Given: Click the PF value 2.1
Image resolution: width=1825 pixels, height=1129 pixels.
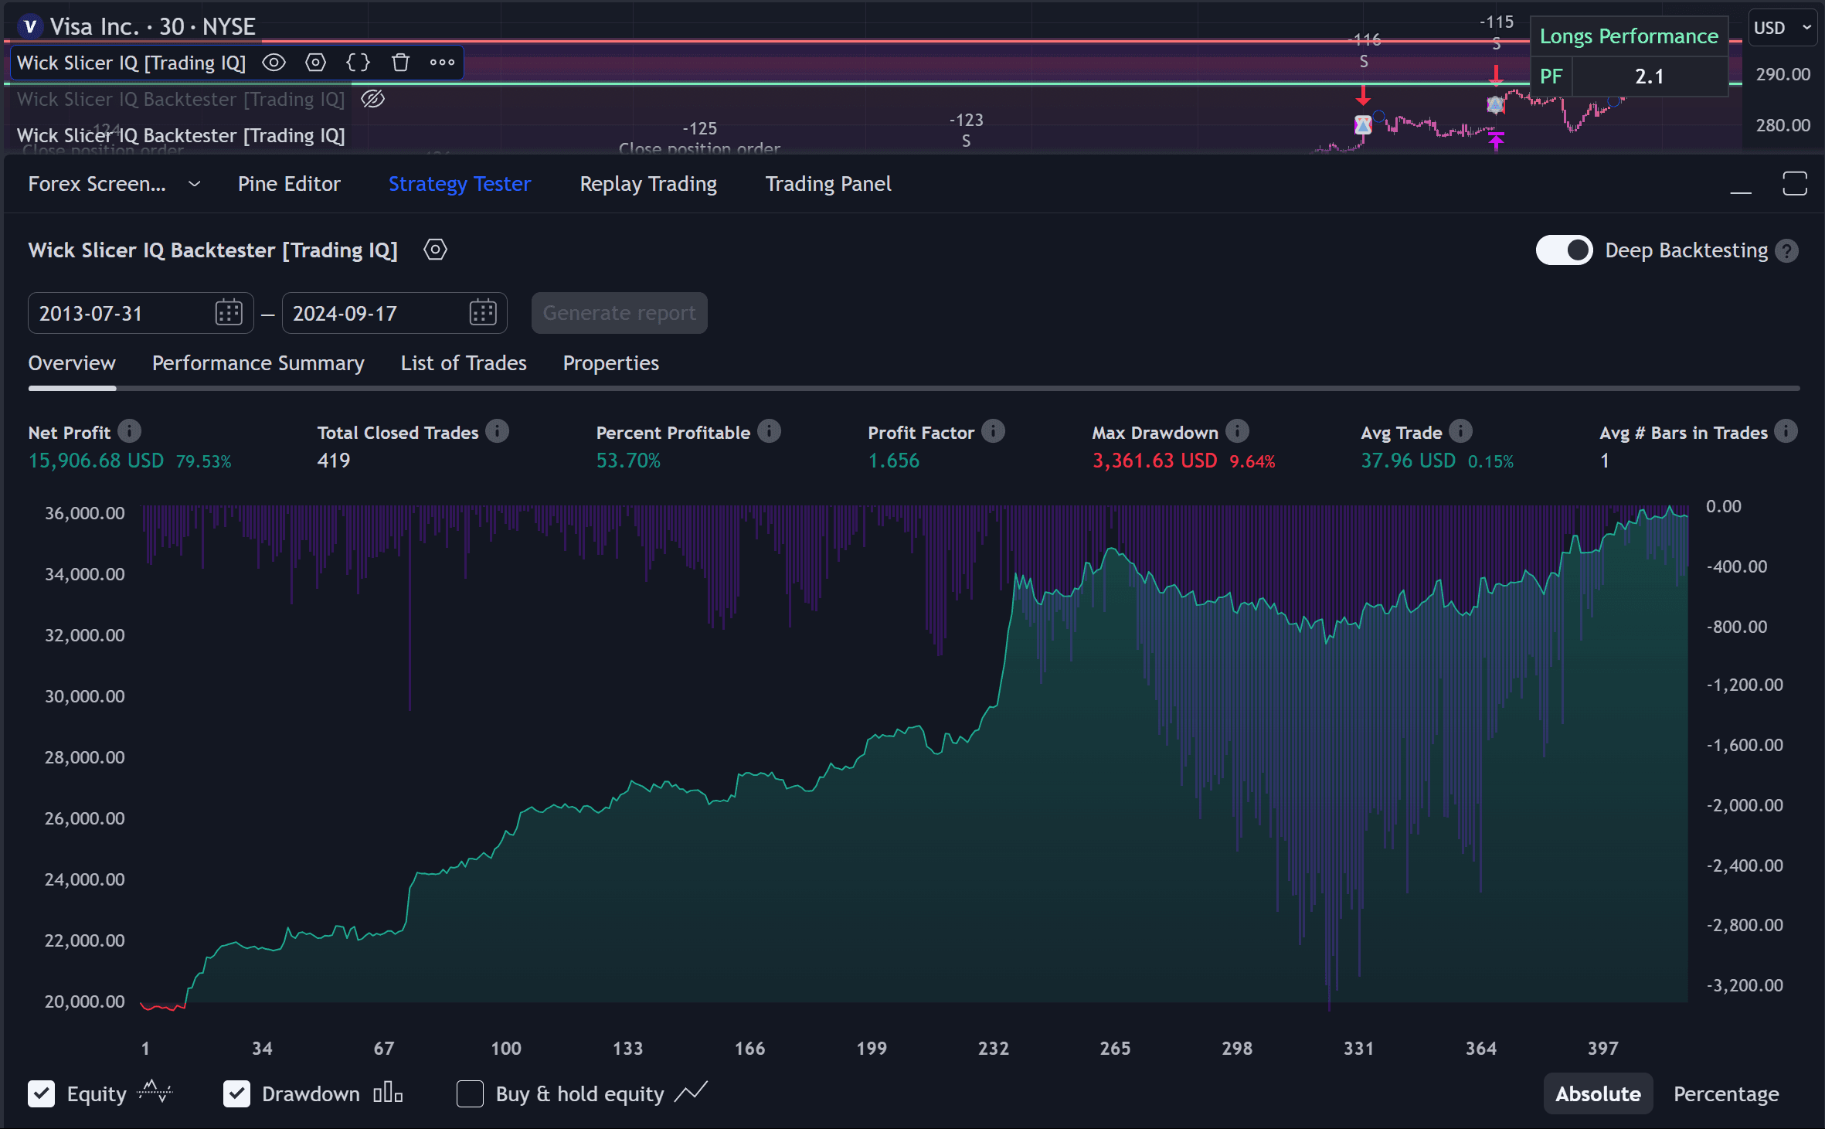Looking at the screenshot, I should pyautogui.click(x=1650, y=76).
